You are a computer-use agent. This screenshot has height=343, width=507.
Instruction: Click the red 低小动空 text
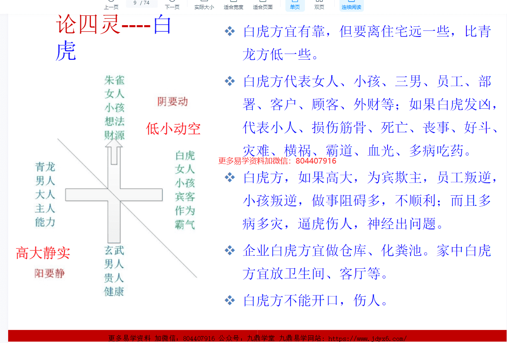coord(173,129)
